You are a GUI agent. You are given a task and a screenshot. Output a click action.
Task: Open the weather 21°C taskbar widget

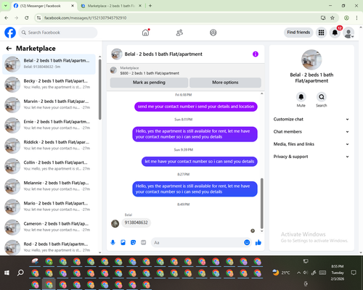pyautogui.click(x=281, y=273)
